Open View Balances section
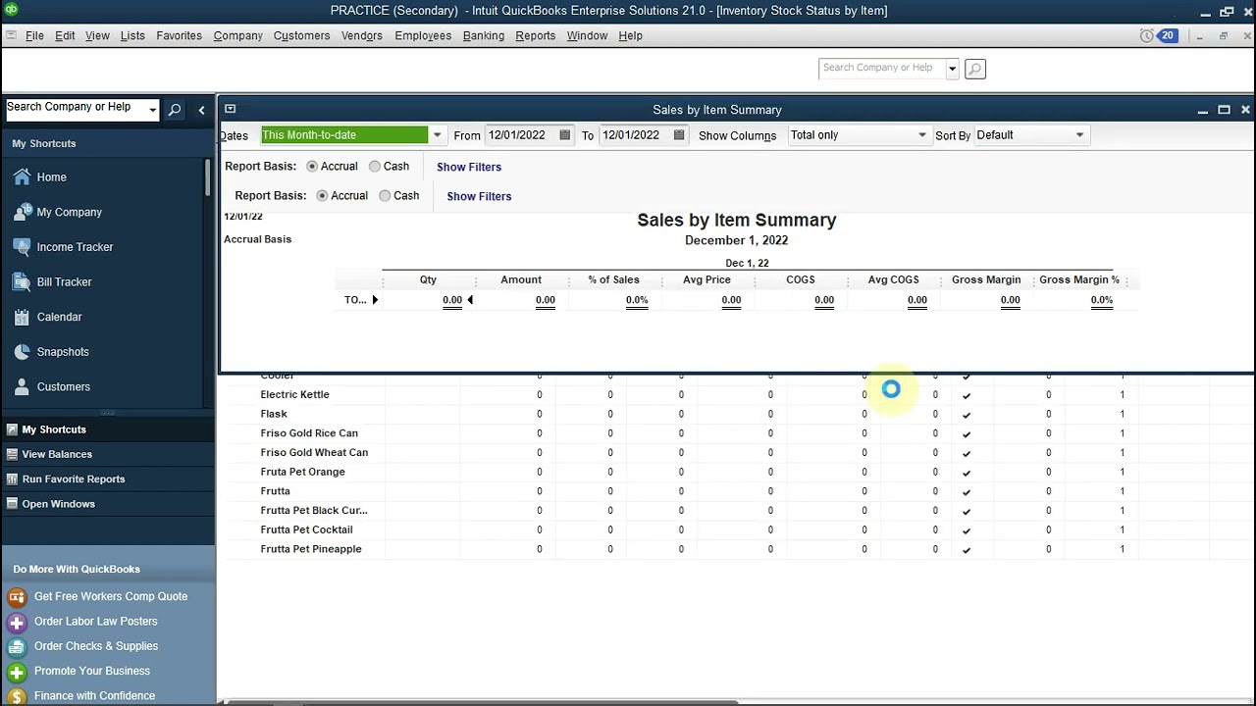The image size is (1256, 706). click(x=108, y=454)
